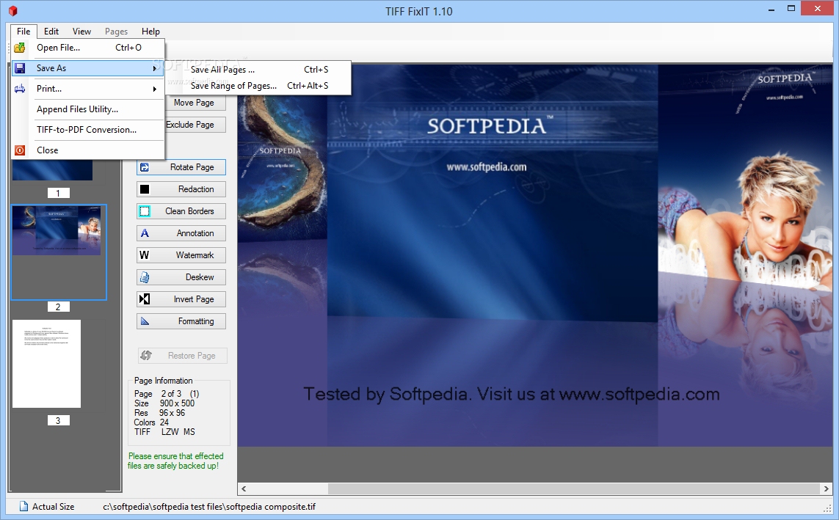Viewport: 839px width, 520px height.
Task: Click the Invert Page button label
Action: point(194,299)
